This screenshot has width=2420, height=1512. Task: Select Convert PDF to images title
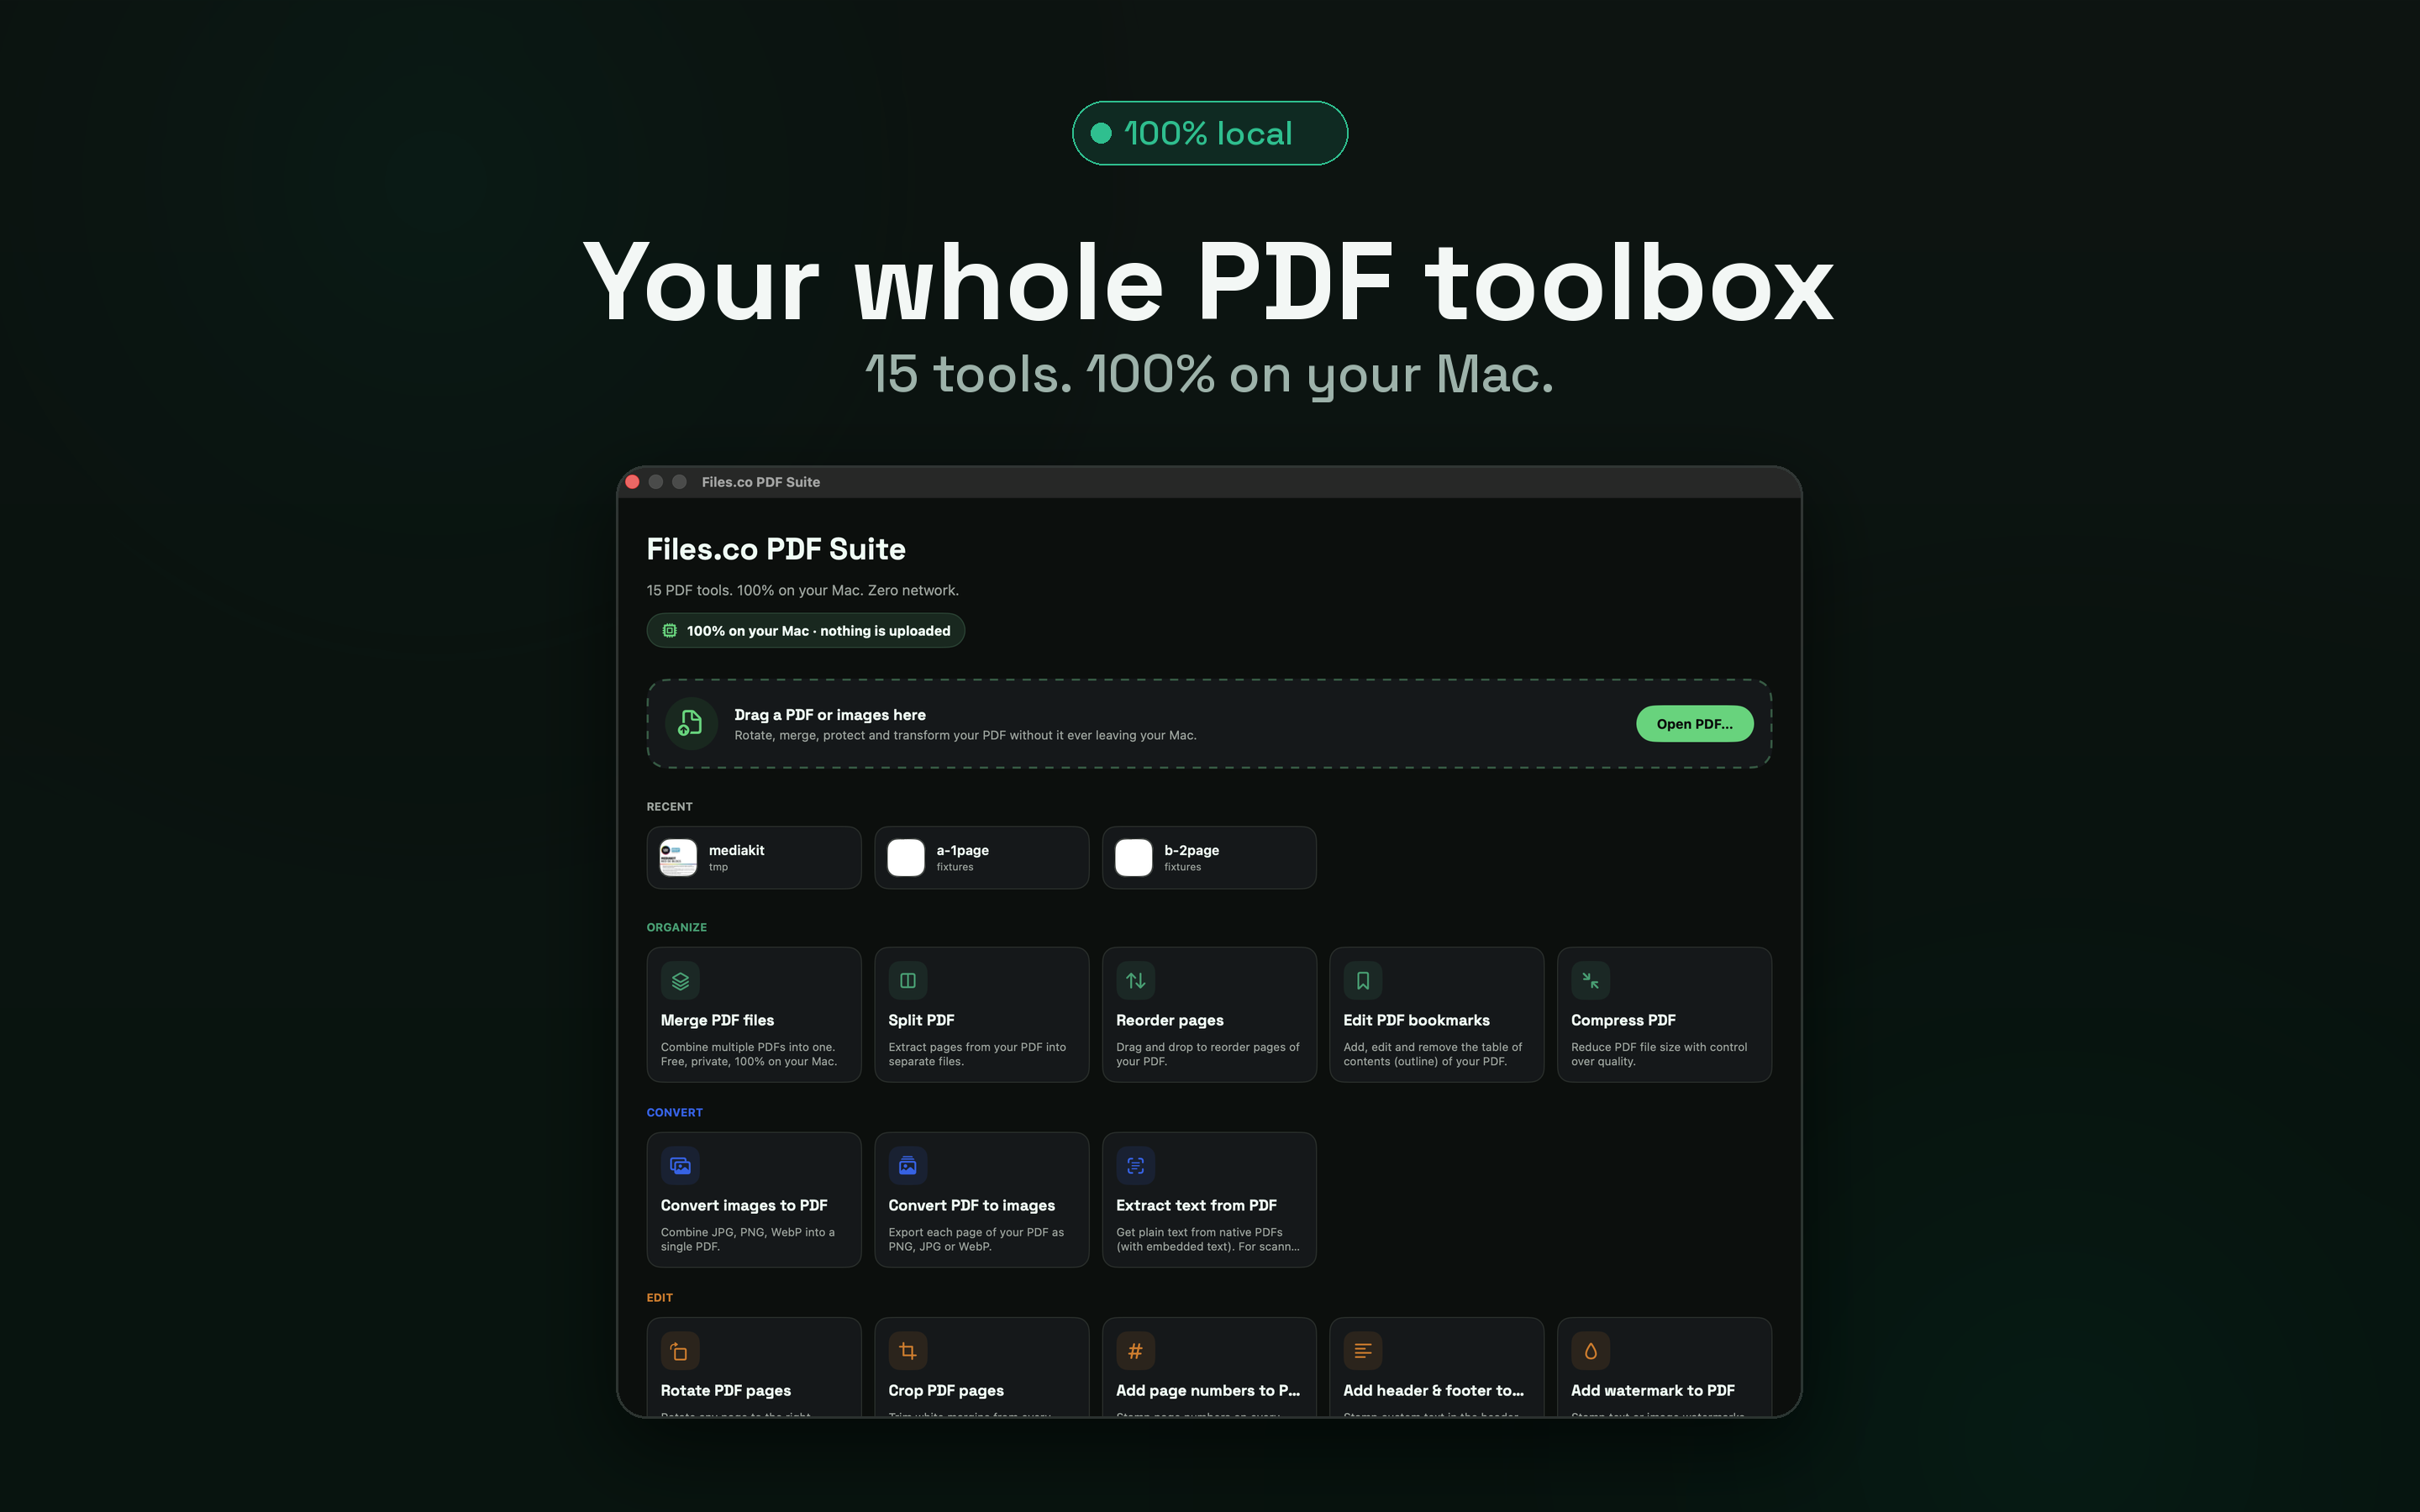(972, 1206)
